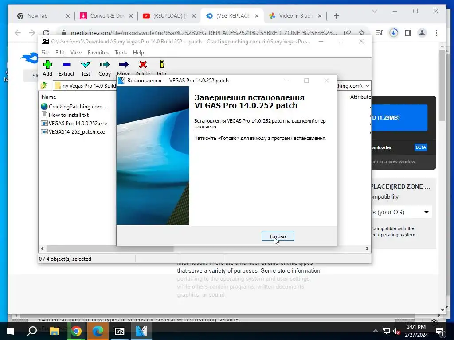
Task: Open Windows Start menu
Action: tap(11, 331)
